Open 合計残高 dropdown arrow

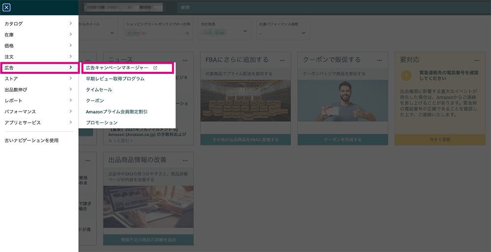point(245,31)
